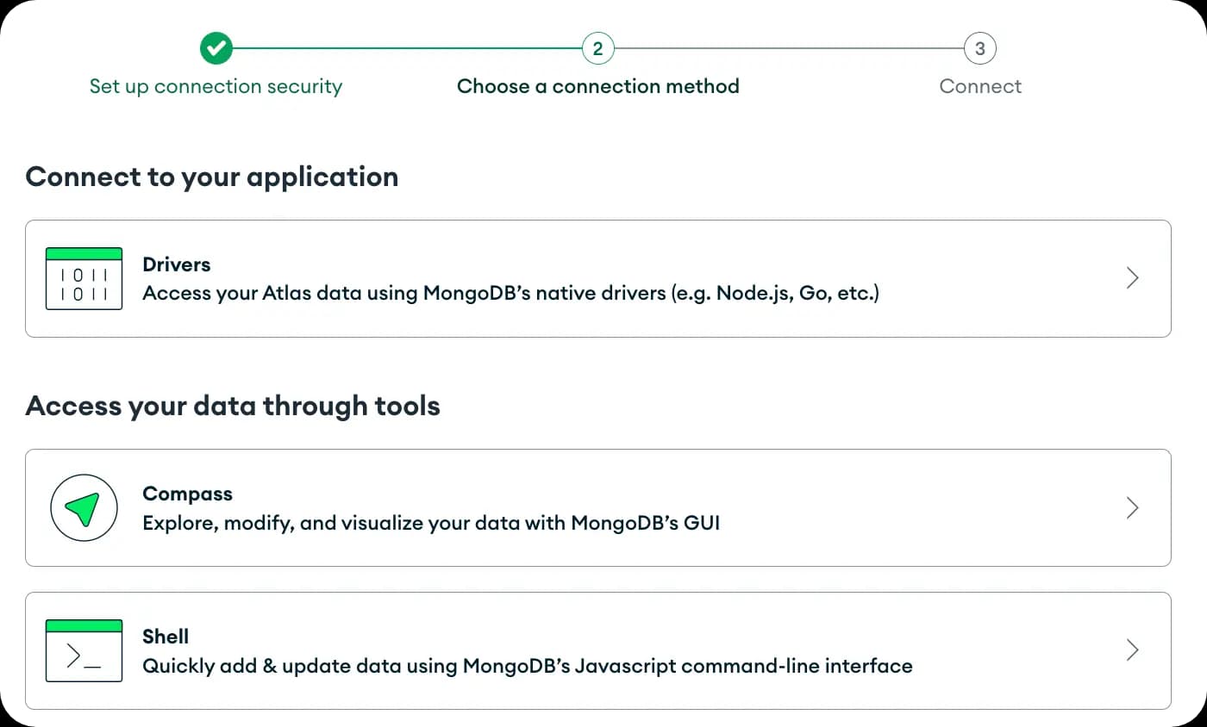The height and width of the screenshot is (727, 1207).
Task: Click the Quickly add & update data description
Action: (x=528, y=666)
